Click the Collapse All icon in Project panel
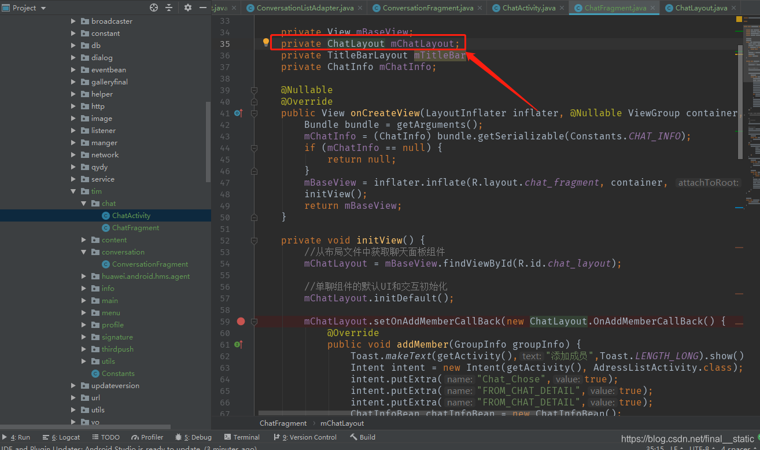This screenshot has height=450, width=760. 169,8
